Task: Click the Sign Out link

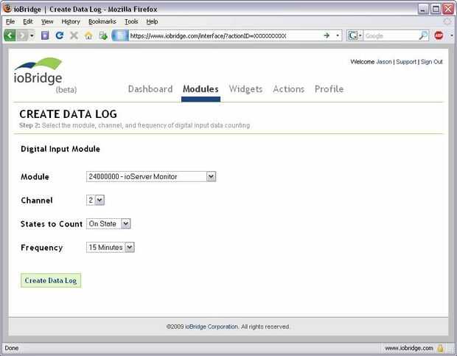Action: (432, 62)
